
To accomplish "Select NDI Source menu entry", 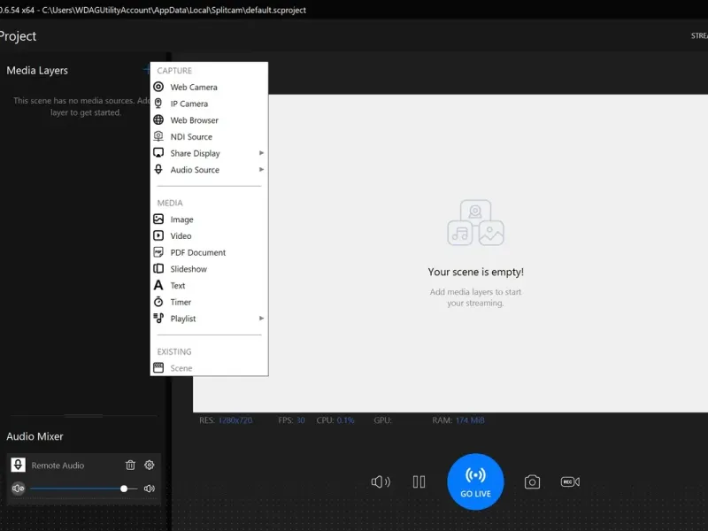I will [x=209, y=136].
